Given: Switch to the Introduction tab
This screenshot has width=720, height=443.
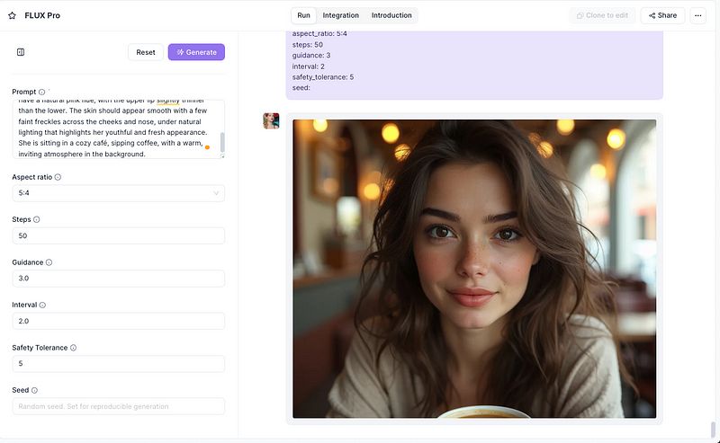Looking at the screenshot, I should (391, 15).
